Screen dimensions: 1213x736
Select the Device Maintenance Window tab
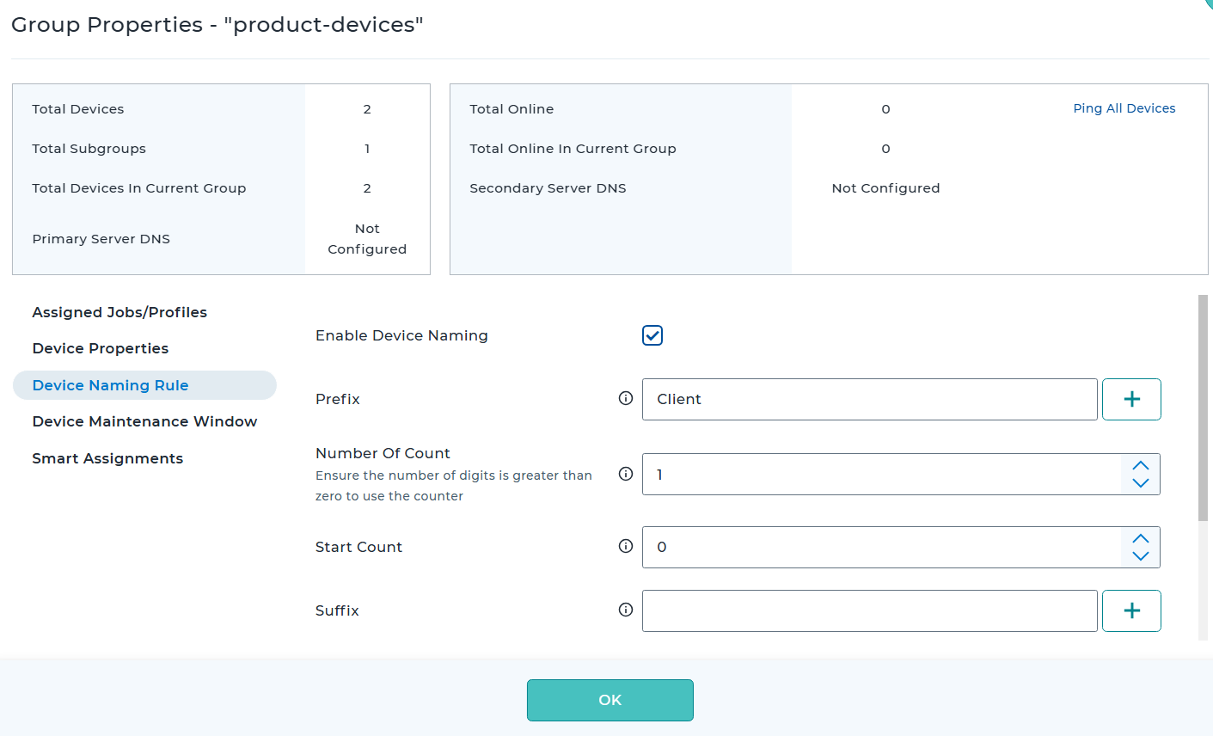pos(144,421)
